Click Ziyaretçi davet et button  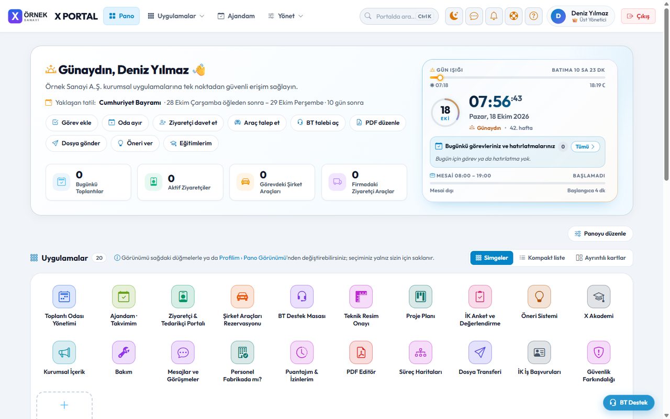188,123
